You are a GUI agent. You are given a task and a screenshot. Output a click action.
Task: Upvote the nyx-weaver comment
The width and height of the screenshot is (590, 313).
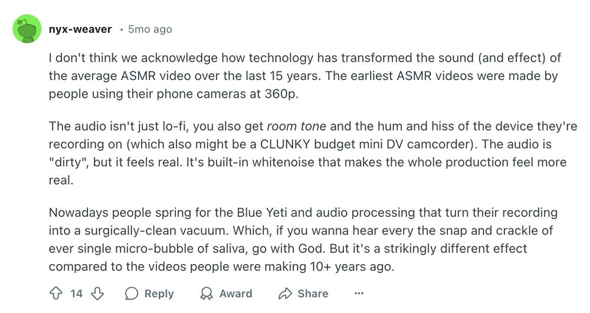(x=56, y=294)
